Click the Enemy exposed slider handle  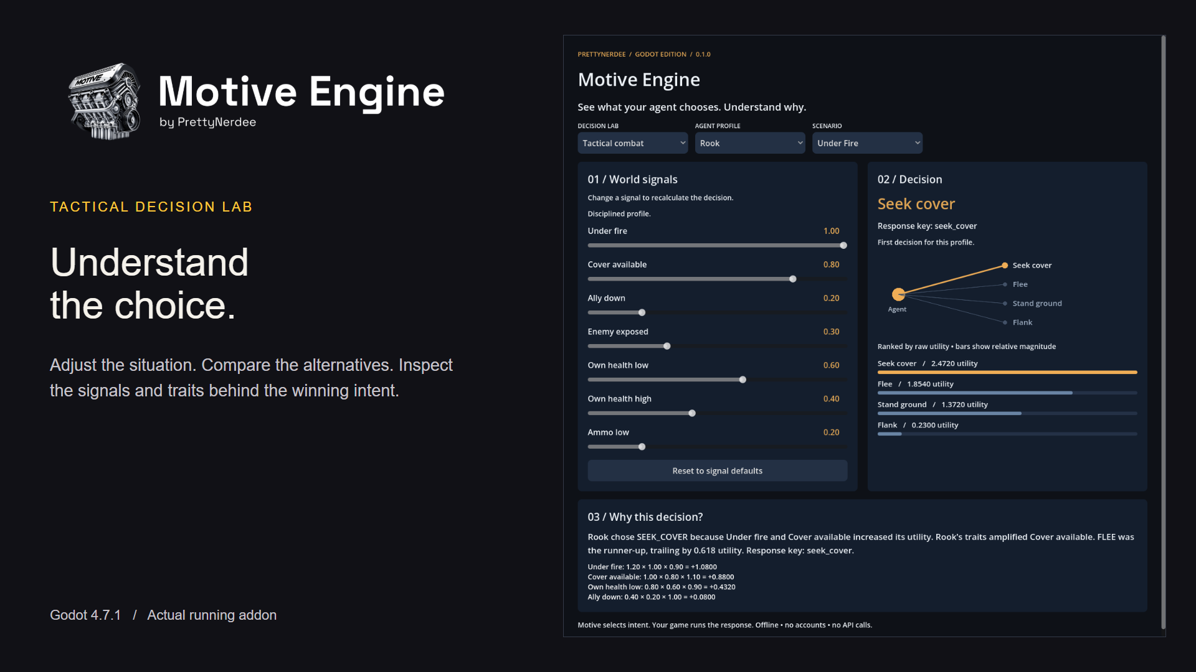click(x=667, y=347)
